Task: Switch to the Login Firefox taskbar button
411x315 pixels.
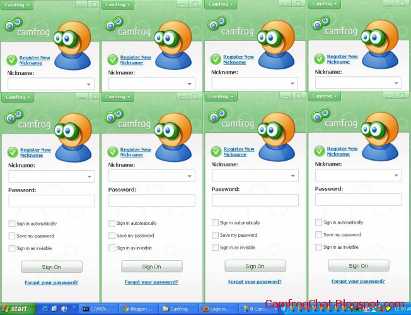Action: 218,309
